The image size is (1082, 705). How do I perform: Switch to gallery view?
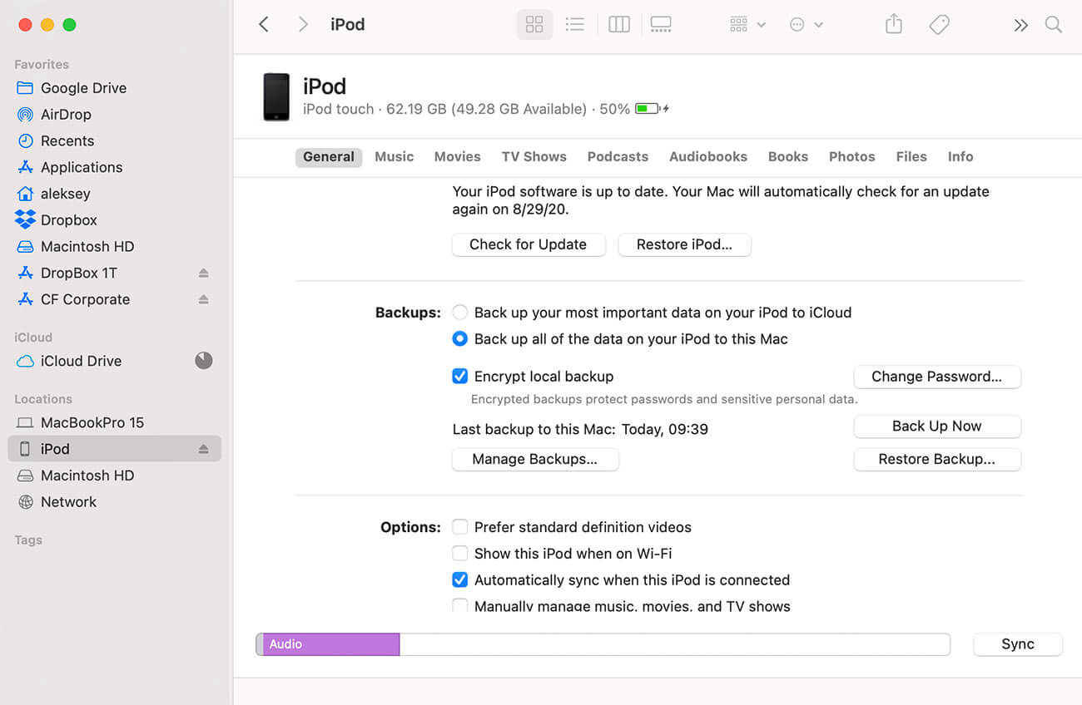tap(661, 24)
